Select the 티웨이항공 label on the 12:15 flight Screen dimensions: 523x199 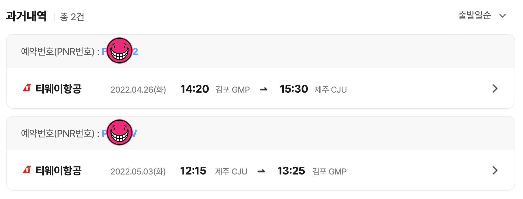pyautogui.click(x=59, y=171)
